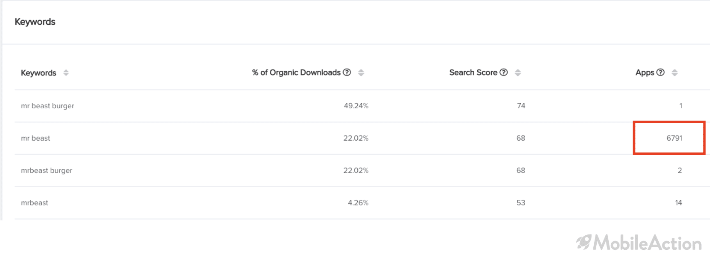Click the MobileAction watermark text

pyautogui.click(x=647, y=243)
